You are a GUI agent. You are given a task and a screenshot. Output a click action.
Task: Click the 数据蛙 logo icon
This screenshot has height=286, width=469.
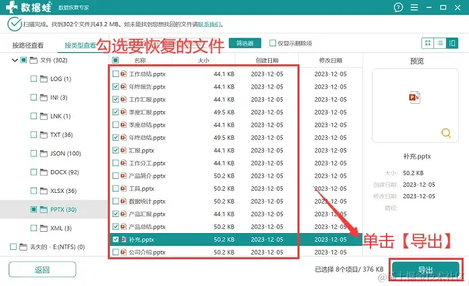click(11, 7)
